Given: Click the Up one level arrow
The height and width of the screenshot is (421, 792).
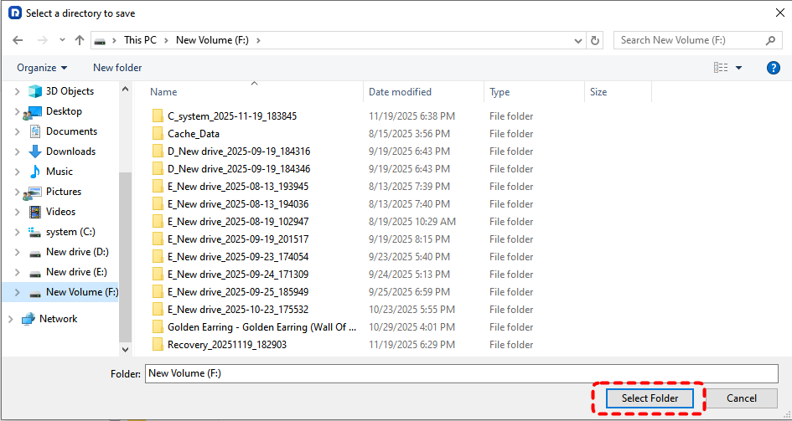Looking at the screenshot, I should tap(80, 40).
